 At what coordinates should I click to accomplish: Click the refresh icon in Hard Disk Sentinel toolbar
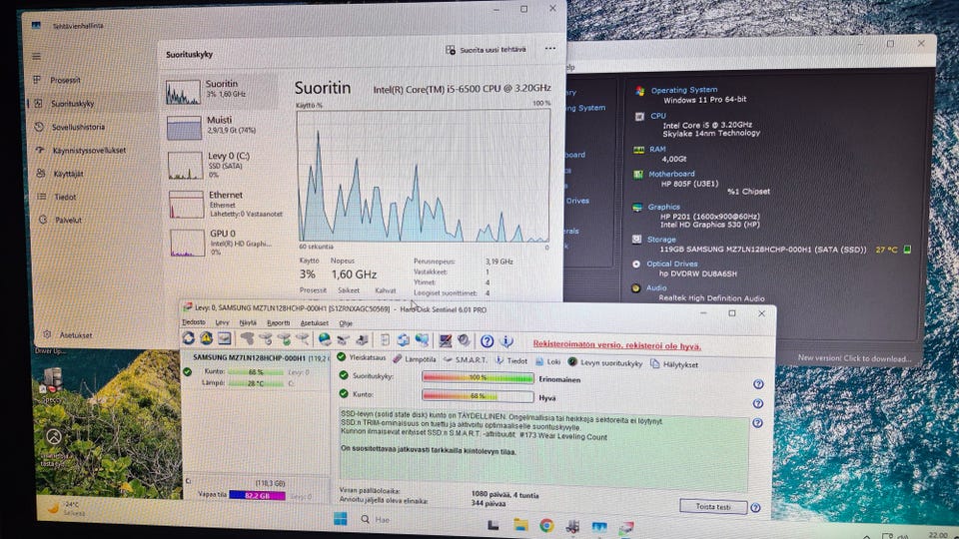[189, 338]
